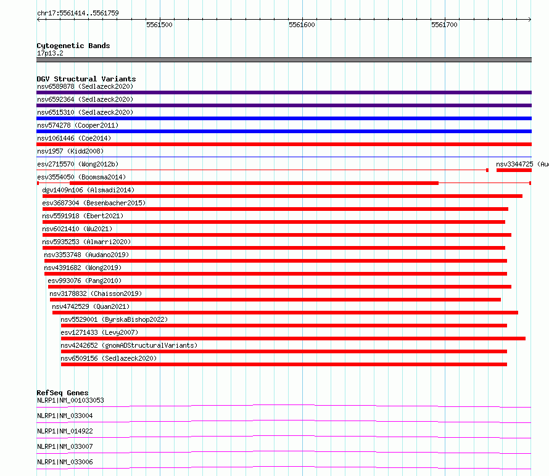This screenshot has height=476, width=549.
Task: Open NLRP1|NM_033007 gene label
Action: 65,446
